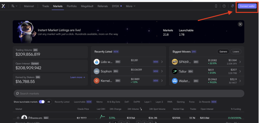This screenshot has width=259, height=123.
Task: Click the Kernel coin icon
Action: [x=96, y=81]
